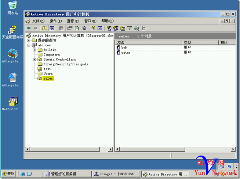This screenshot has height=179, width=240.
Task: Restore down the inner console child window
Action: click(x=227, y=21)
